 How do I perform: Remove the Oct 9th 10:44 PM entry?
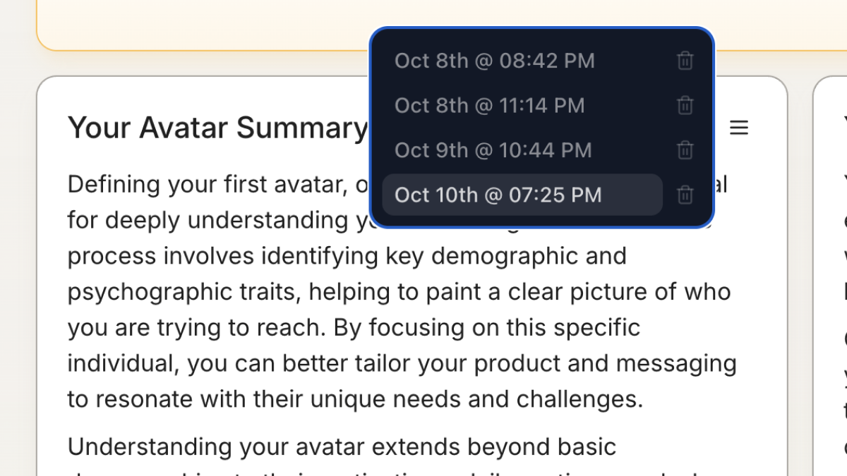pyautogui.click(x=685, y=150)
